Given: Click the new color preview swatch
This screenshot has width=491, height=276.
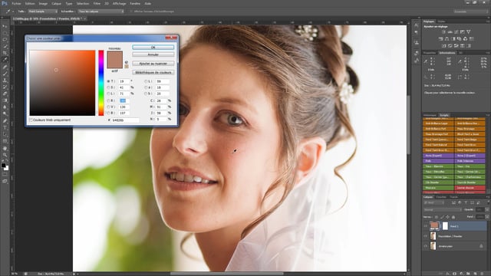Looking at the screenshot, I should coord(114,55).
